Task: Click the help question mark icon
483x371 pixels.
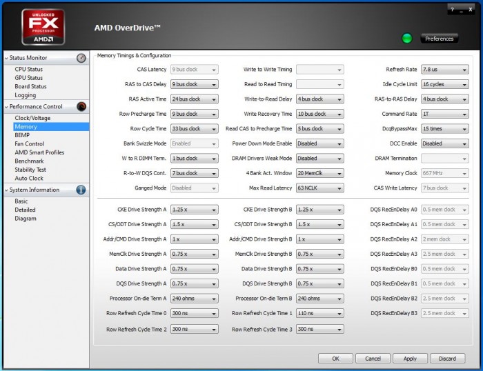Action: click(452, 10)
